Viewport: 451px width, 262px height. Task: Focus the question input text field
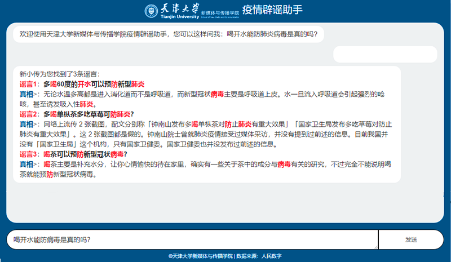[x=192, y=239]
